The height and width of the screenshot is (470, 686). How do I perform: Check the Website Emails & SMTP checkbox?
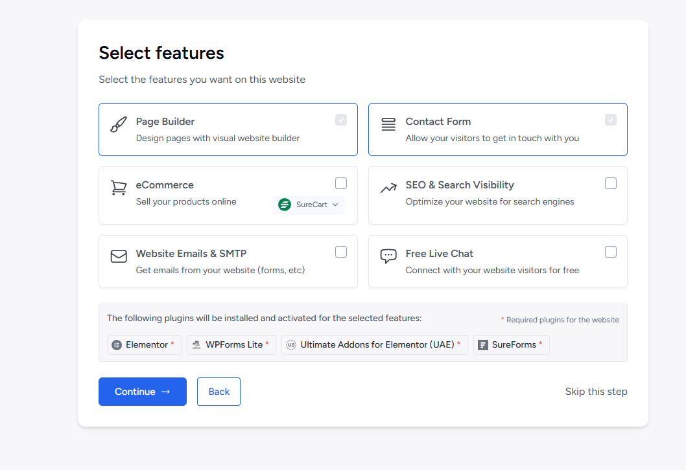tap(341, 252)
